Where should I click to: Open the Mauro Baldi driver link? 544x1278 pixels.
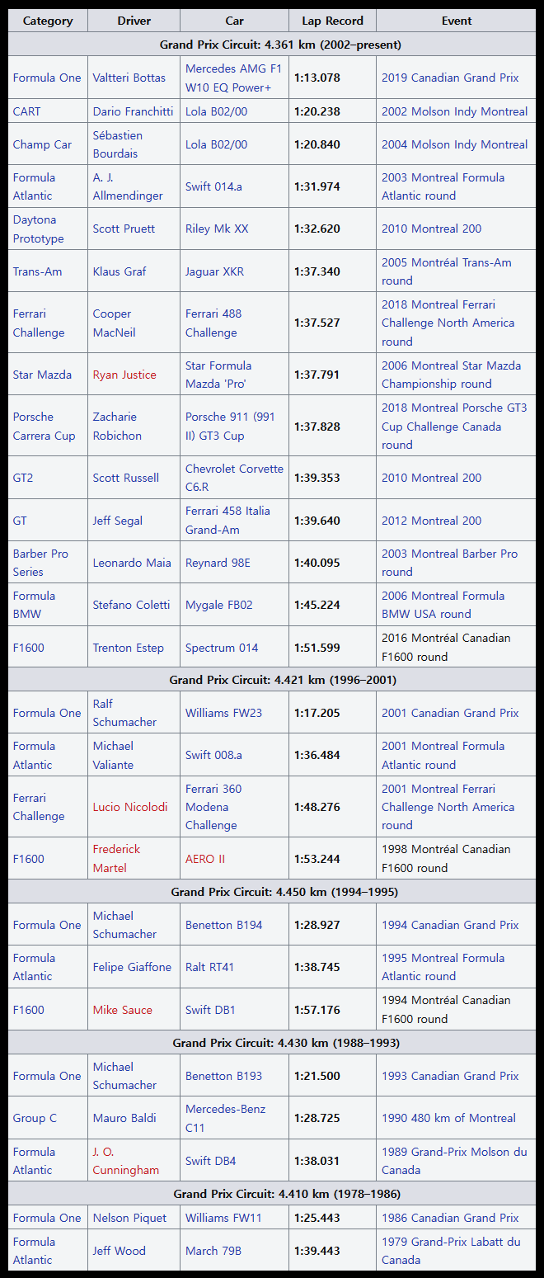[x=126, y=1118]
